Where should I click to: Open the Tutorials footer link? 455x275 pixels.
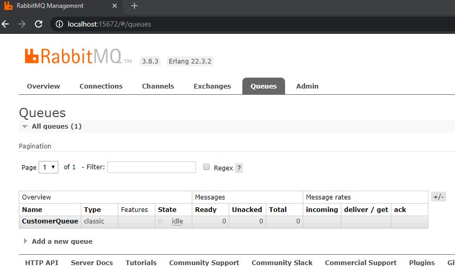click(141, 263)
